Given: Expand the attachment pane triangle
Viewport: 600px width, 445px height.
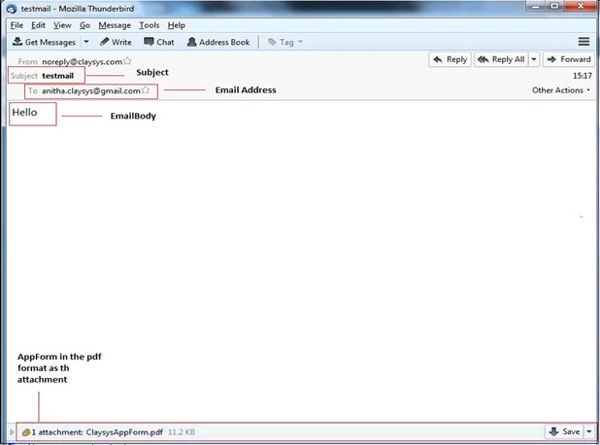Looking at the screenshot, I should pyautogui.click(x=12, y=432).
